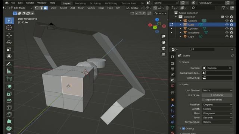Open the Temperature Kelvin dropdown
The image size is (239, 134).
[217, 122]
